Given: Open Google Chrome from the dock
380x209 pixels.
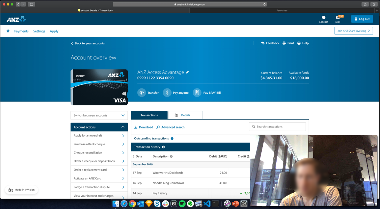Looking at the screenshot, I should (132, 204).
